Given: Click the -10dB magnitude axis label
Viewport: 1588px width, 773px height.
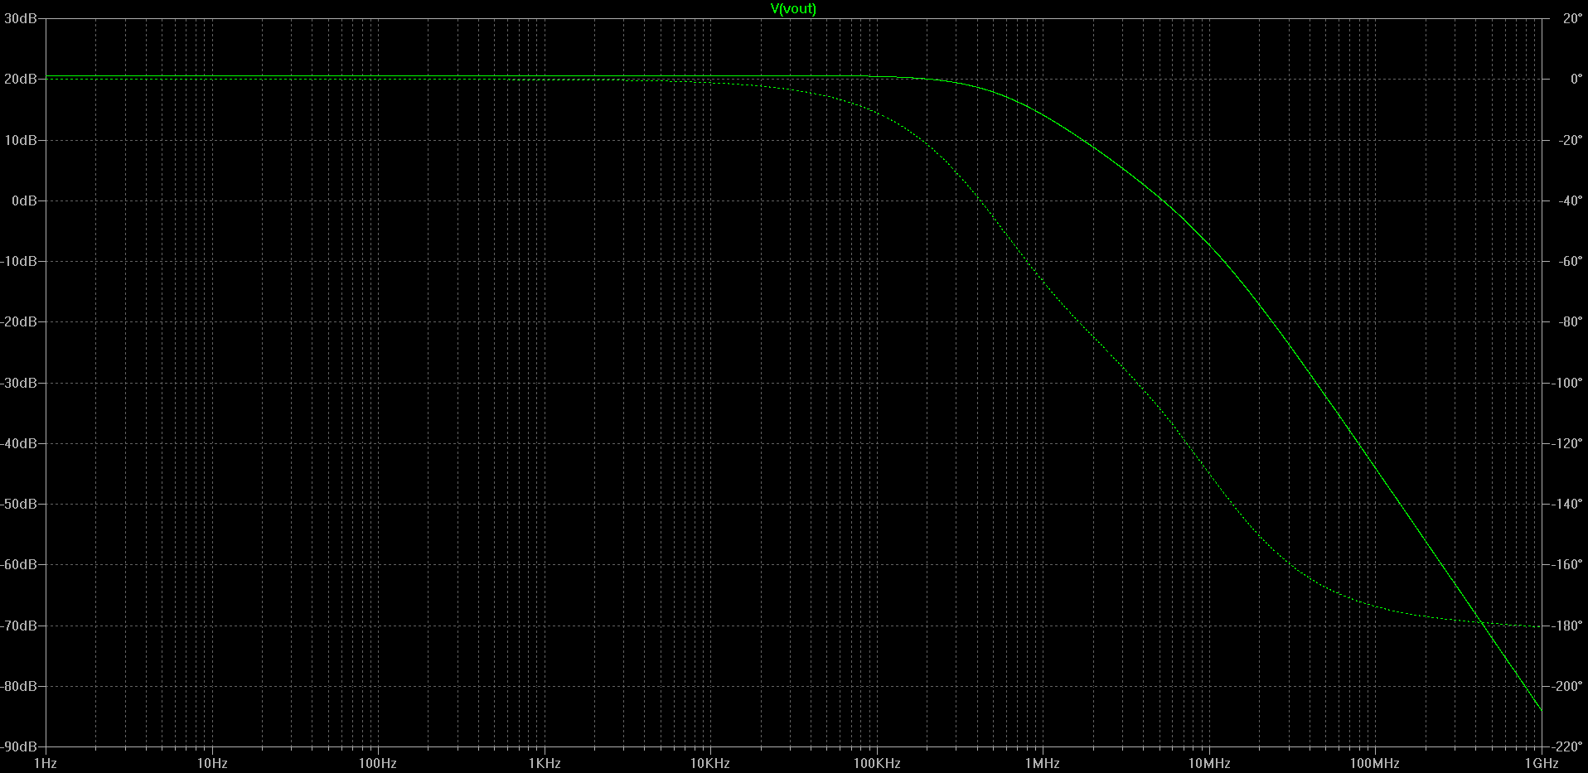Looking at the screenshot, I should [18, 261].
